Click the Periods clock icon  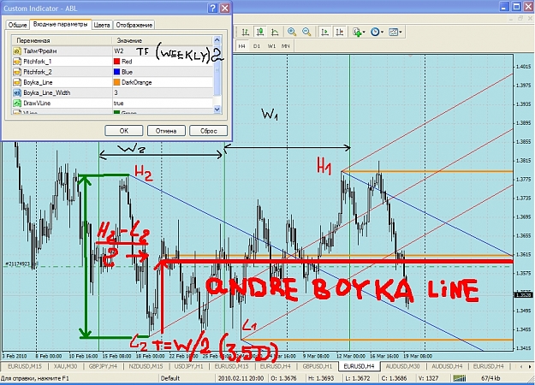coord(375,32)
